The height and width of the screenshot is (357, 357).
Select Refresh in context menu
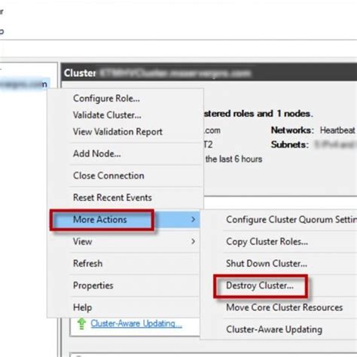pyautogui.click(x=87, y=264)
